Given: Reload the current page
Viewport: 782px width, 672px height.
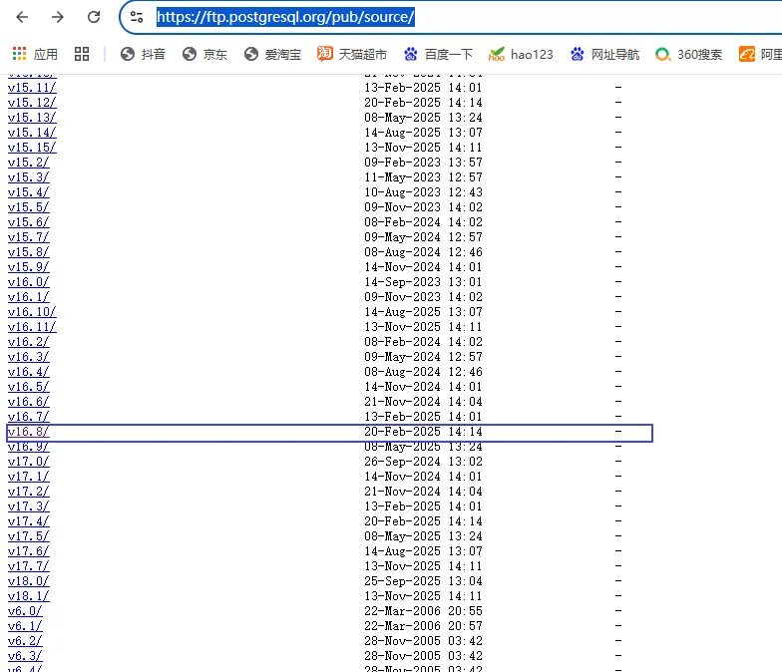Looking at the screenshot, I should (x=94, y=17).
